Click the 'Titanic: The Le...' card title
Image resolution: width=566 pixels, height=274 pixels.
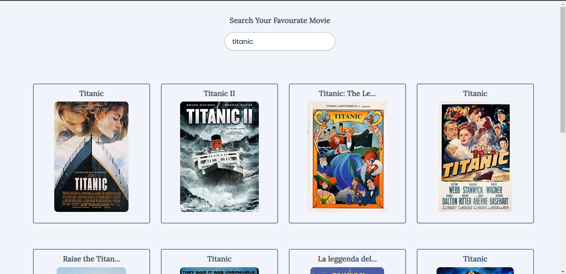pyautogui.click(x=347, y=94)
